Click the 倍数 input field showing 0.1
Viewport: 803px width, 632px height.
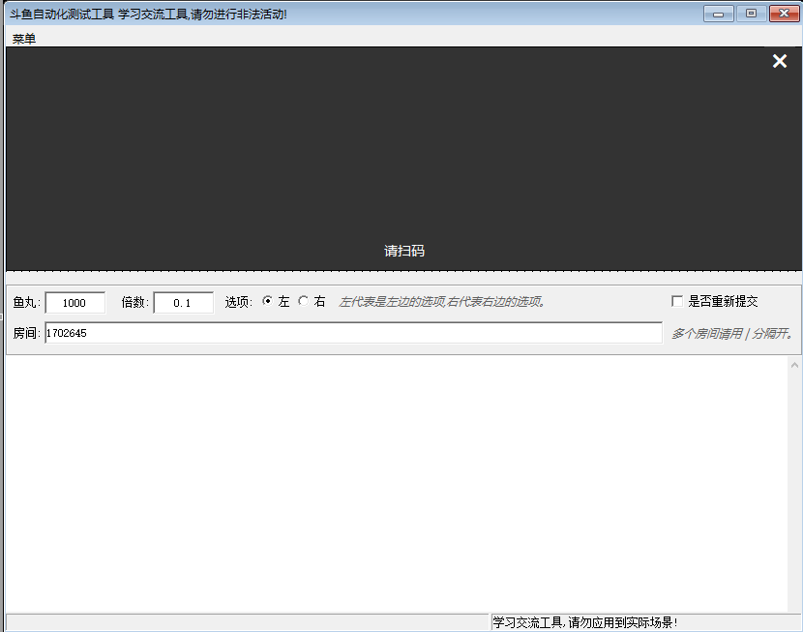click(x=184, y=303)
